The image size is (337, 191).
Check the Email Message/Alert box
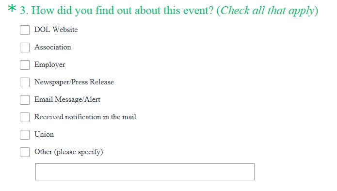pos(25,100)
